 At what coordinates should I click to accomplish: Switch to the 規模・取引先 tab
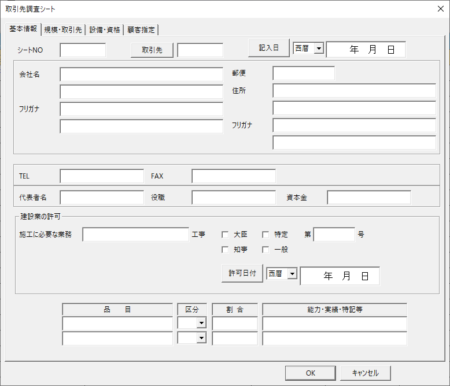point(64,30)
